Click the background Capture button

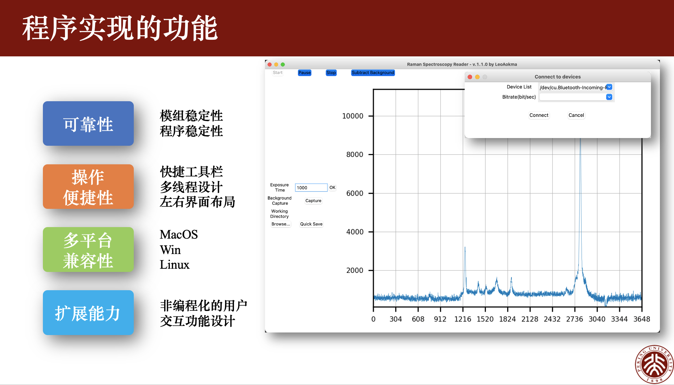coord(313,201)
